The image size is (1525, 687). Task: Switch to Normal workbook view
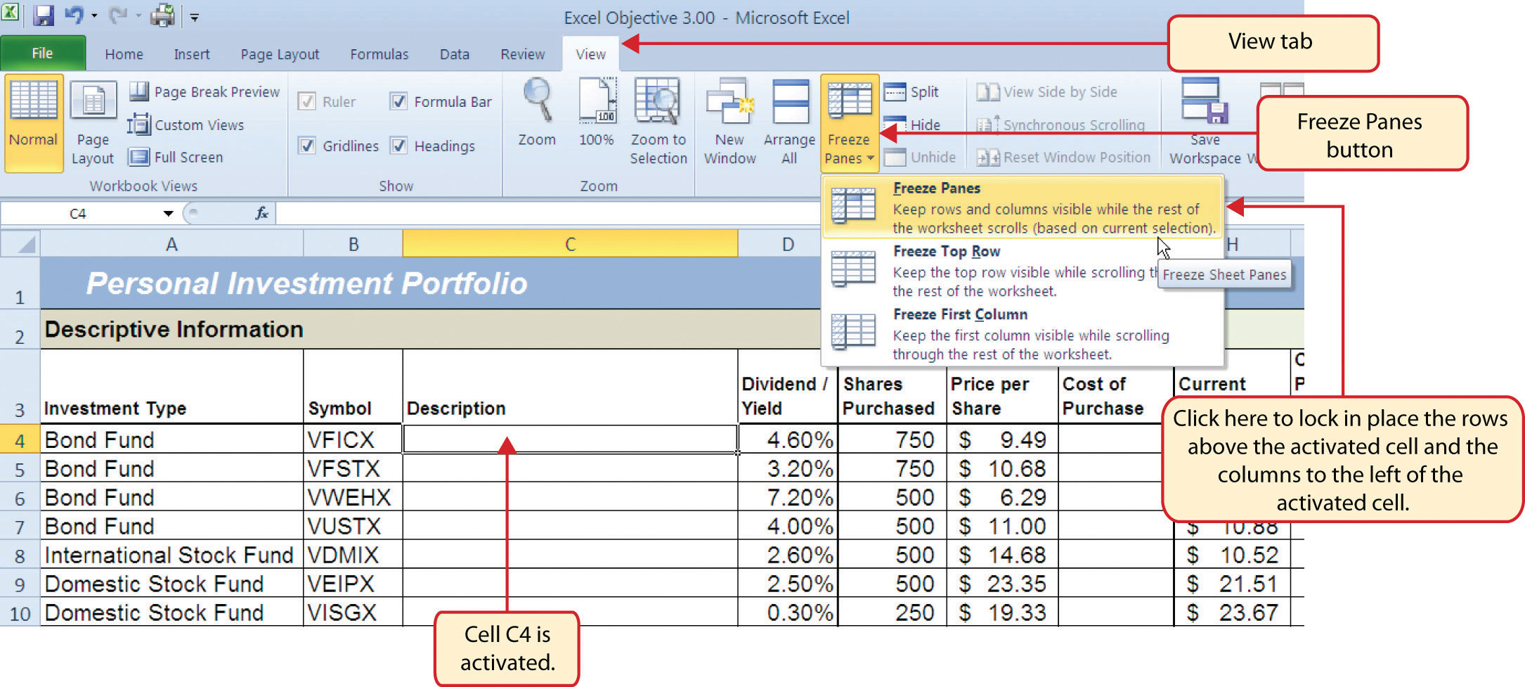(x=34, y=122)
